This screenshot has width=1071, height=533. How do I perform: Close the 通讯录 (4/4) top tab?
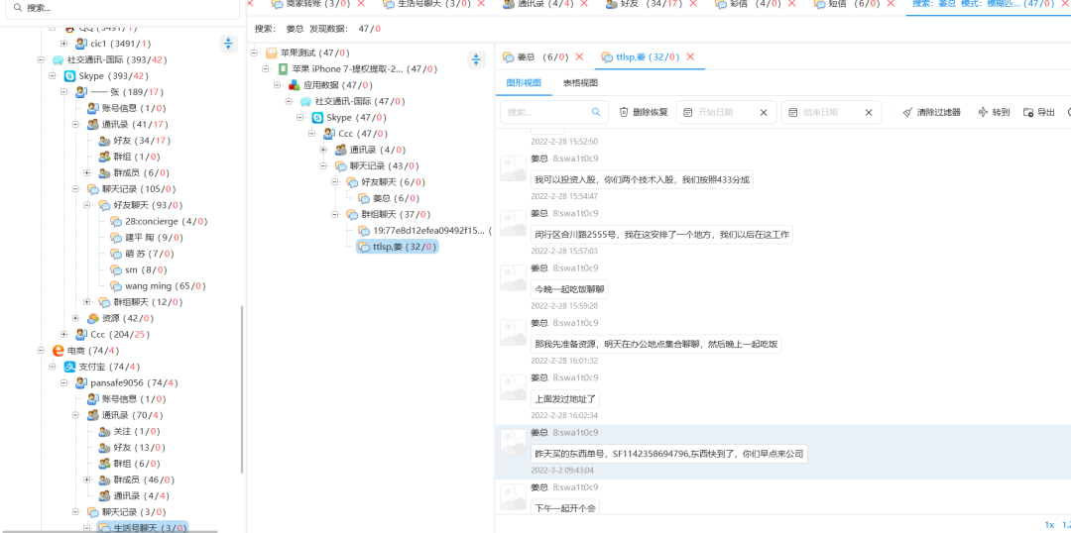tap(584, 3)
